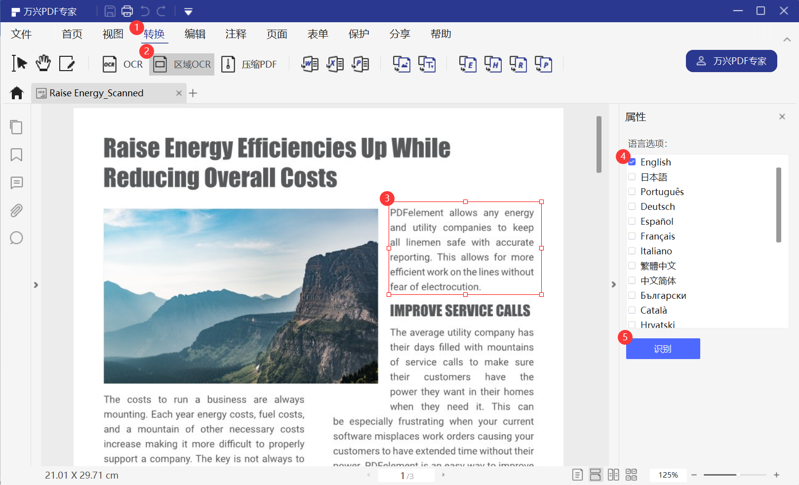Viewport: 799px width, 485px height.
Task: Click the Convert to Word icon
Action: [x=310, y=64]
